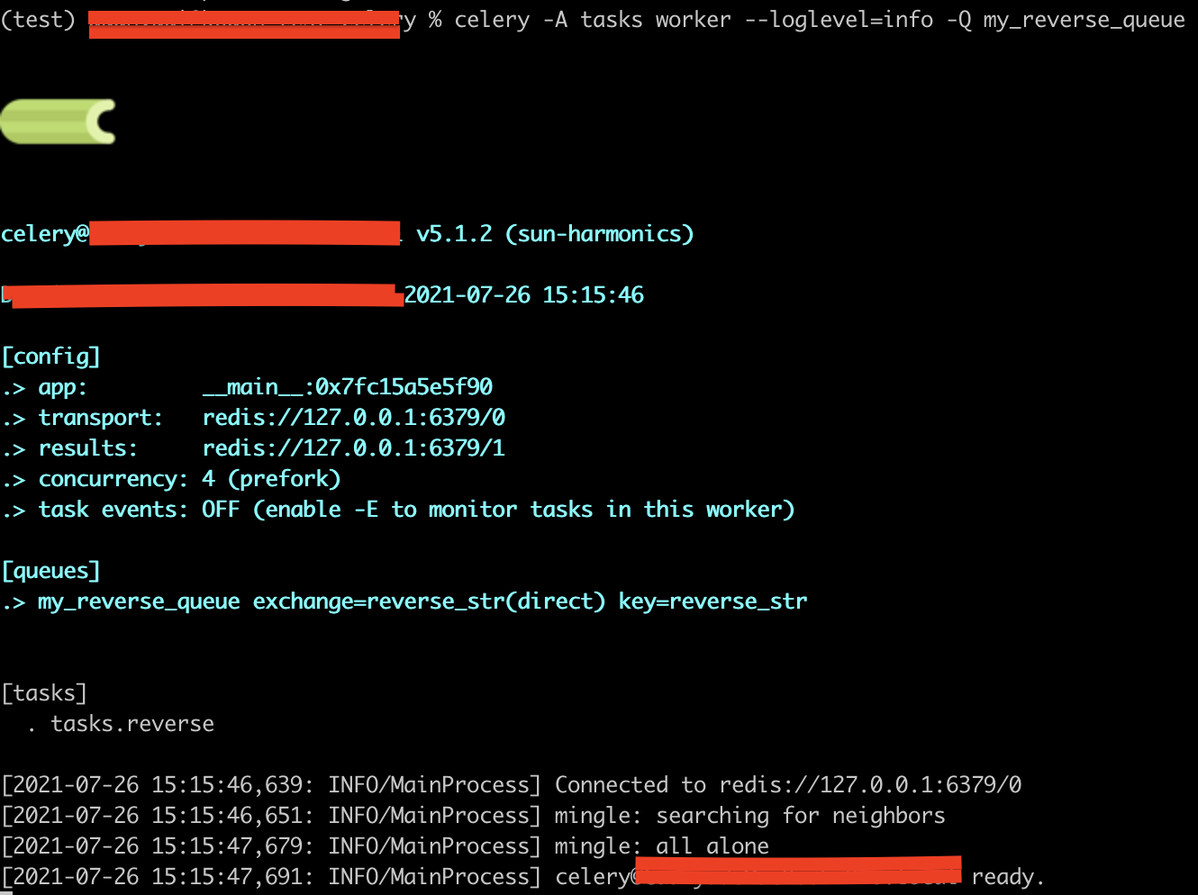Click the (test) virtualenv prompt label
1198x895 pixels.
tap(36, 19)
